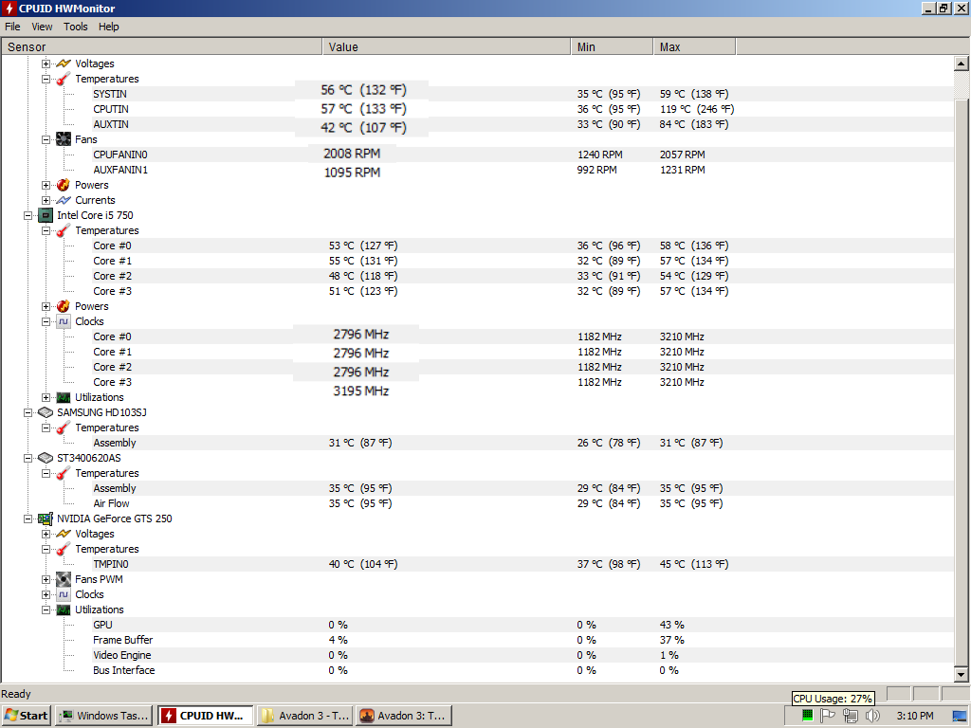Click the Powers flame icon above Currents
The image size is (971, 728).
pos(64,185)
